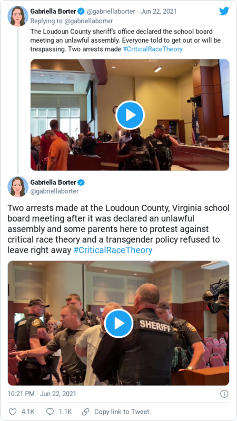
Task: Play the first school board video
Action: 130,115
